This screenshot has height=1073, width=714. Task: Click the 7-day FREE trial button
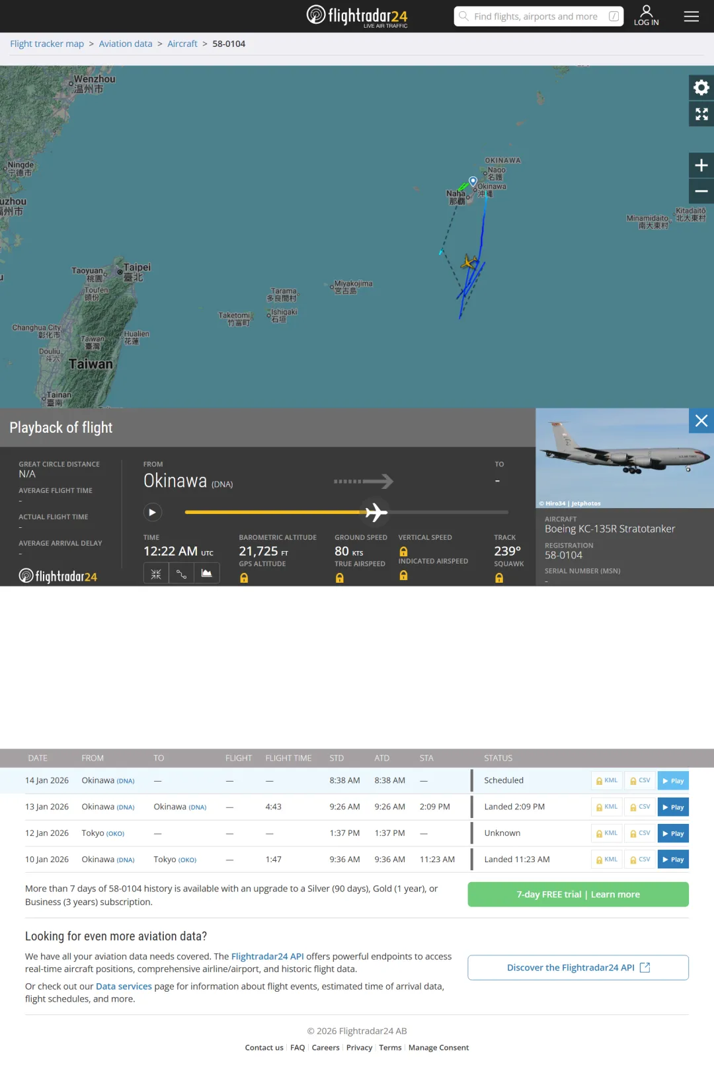tap(578, 894)
